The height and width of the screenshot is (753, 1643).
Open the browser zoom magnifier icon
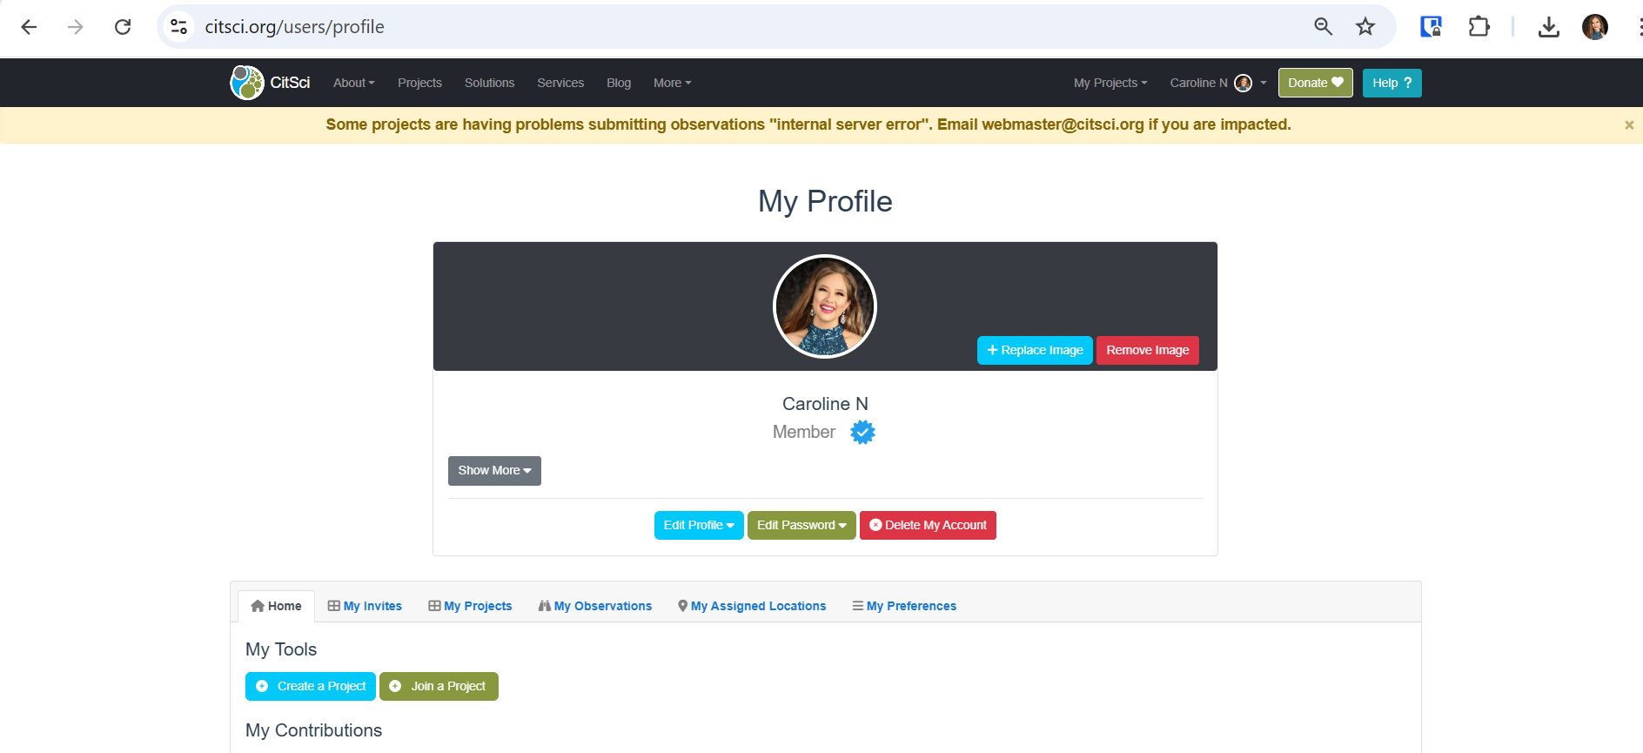(x=1323, y=27)
